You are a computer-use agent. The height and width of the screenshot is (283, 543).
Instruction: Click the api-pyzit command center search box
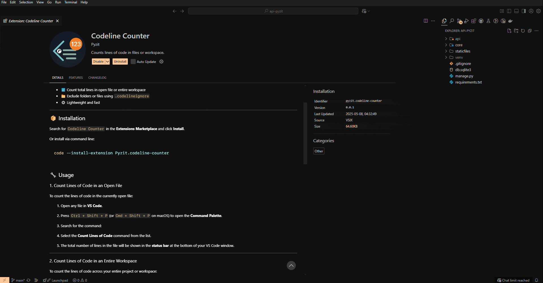pos(273,11)
